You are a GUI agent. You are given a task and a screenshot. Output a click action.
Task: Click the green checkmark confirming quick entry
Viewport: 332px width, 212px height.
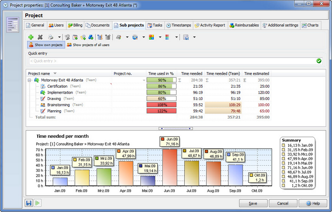click(319, 61)
